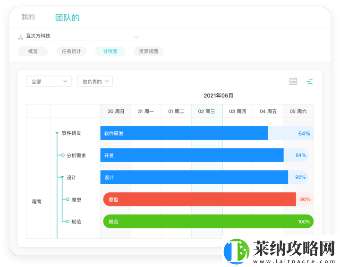
Task: Expand the 全部 filter dropdown
Action: click(x=49, y=81)
